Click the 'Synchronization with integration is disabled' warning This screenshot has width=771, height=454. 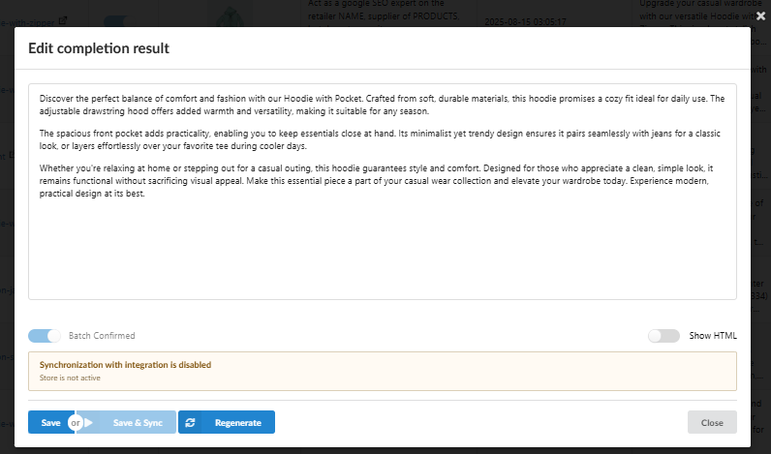(125, 365)
